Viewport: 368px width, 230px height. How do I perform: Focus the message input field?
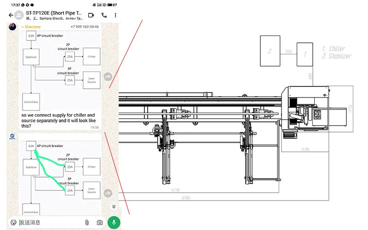click(51, 223)
